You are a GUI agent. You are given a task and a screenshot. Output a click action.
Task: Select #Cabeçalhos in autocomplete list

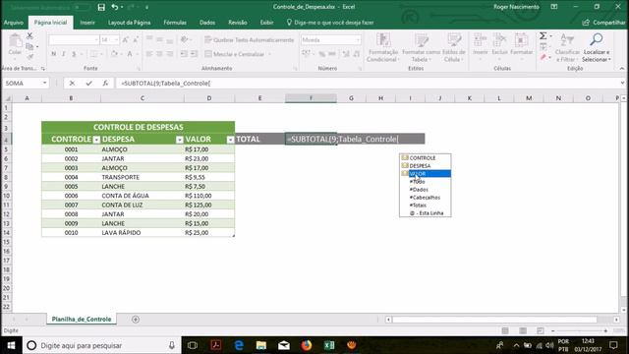click(426, 198)
